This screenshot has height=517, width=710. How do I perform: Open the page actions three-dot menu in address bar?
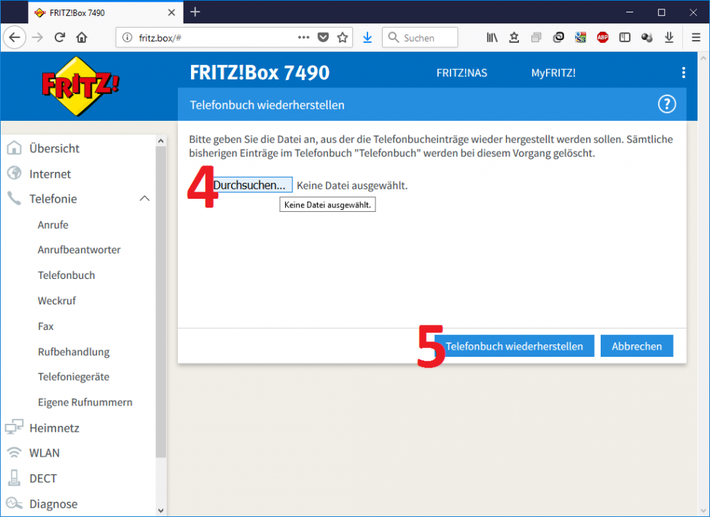304,38
